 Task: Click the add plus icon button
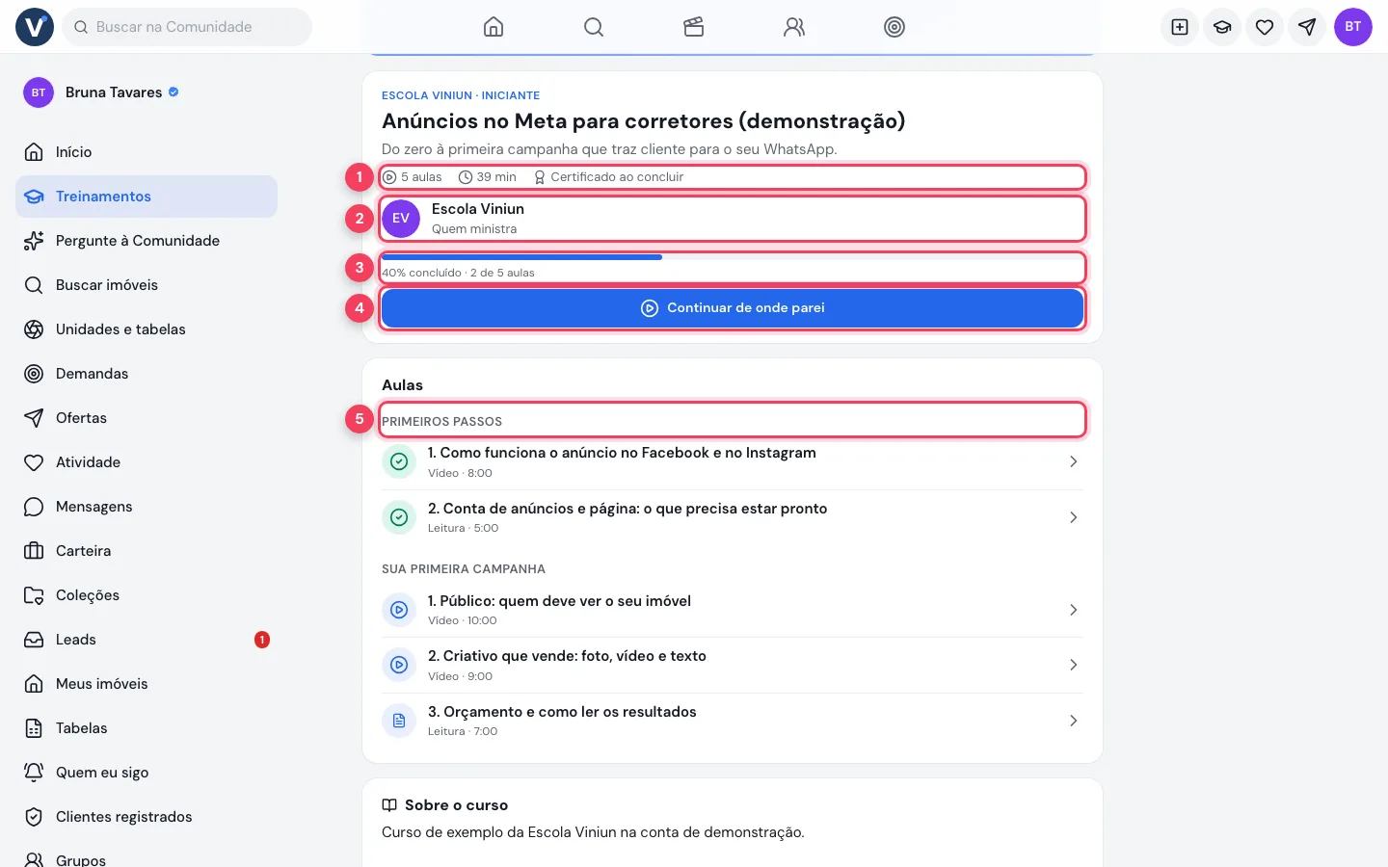tap(1180, 27)
